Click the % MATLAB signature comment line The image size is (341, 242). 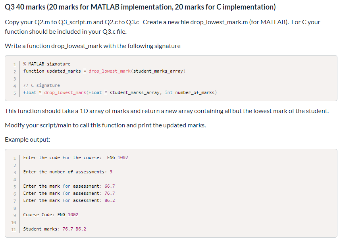[x=46, y=64]
